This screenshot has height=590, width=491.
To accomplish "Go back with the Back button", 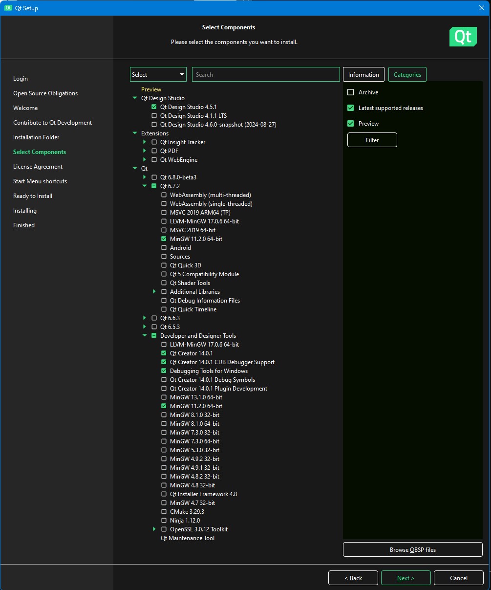I will pyautogui.click(x=353, y=578).
